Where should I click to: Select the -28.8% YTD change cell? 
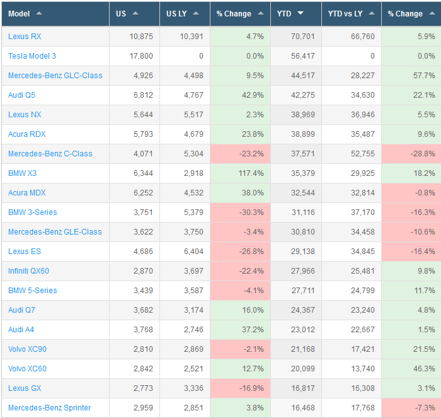(x=411, y=154)
